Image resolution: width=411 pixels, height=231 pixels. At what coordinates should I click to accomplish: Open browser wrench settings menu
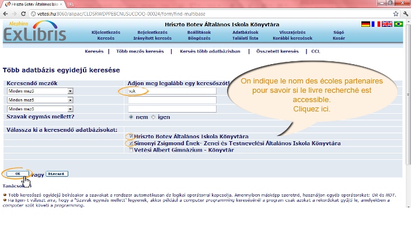(406, 14)
